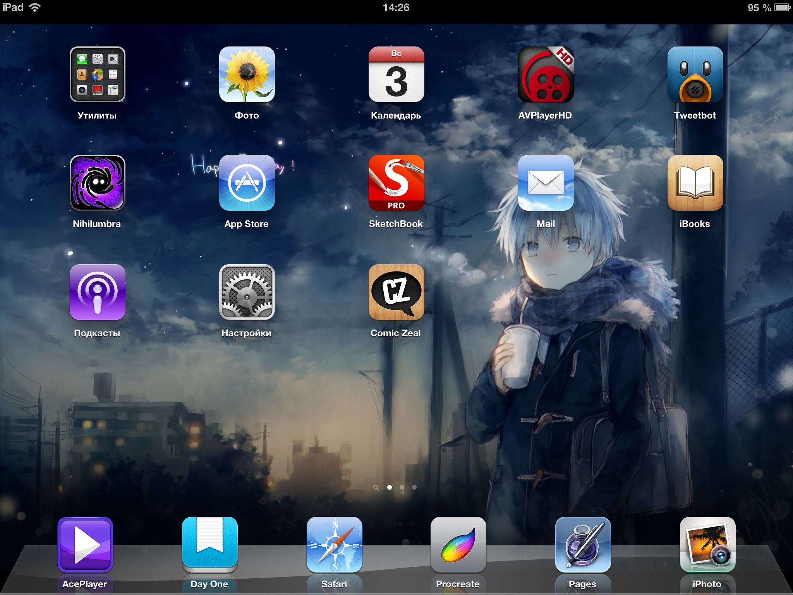Open Safari browser in the dock
The height and width of the screenshot is (595, 793).
coord(334,545)
